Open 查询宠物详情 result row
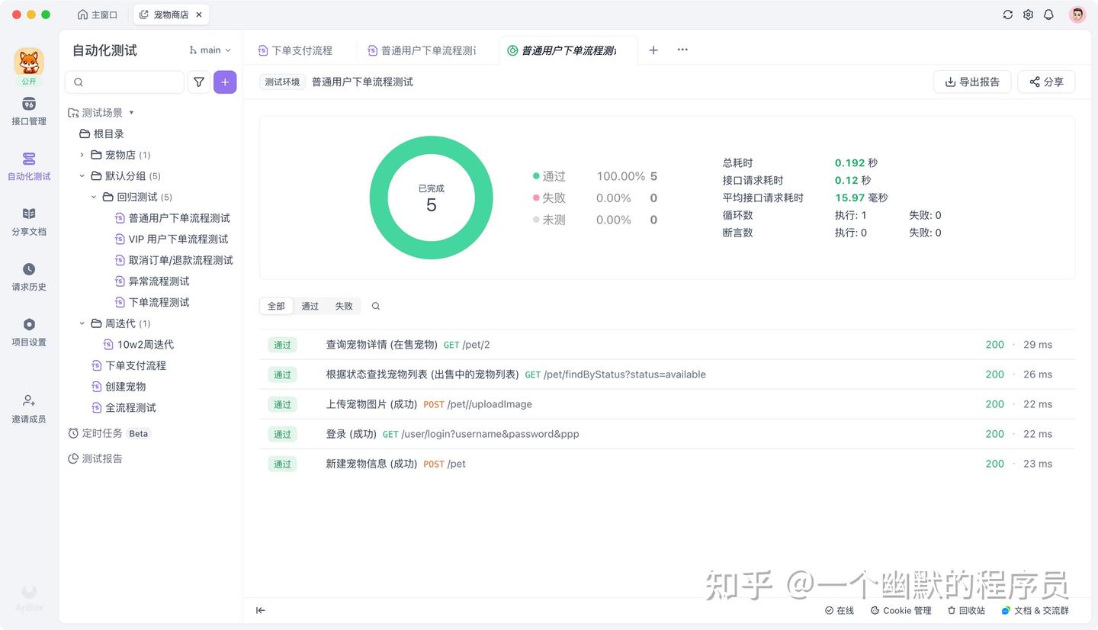The width and height of the screenshot is (1098, 630). (667, 345)
